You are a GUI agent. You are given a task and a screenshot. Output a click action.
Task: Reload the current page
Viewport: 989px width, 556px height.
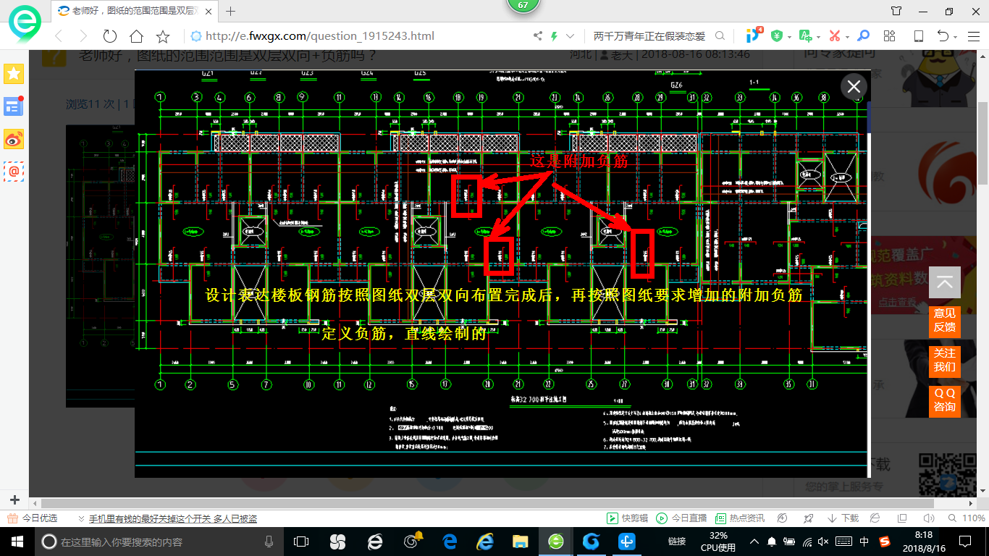coord(110,36)
